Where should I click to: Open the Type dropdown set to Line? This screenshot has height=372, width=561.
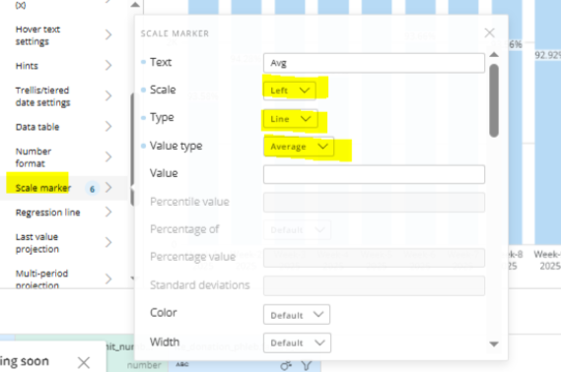pos(290,119)
